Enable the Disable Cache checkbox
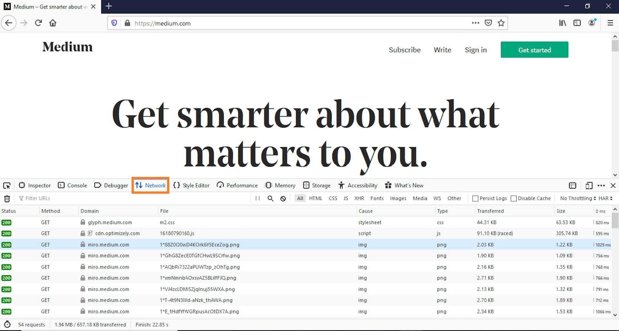619x331 pixels. point(513,198)
